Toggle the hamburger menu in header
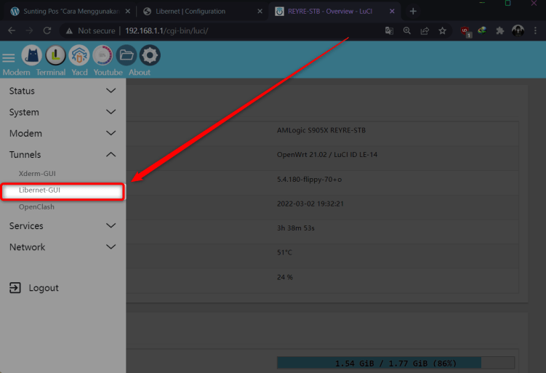This screenshot has width=546, height=373. (9, 58)
